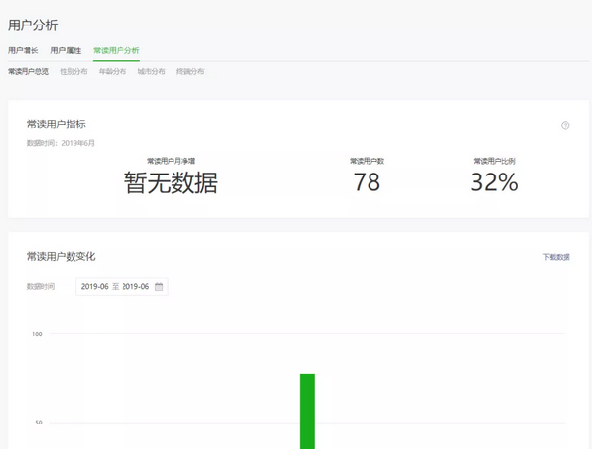Open the 用户增长 tab
Viewport: 592px width, 449px height.
(x=23, y=50)
